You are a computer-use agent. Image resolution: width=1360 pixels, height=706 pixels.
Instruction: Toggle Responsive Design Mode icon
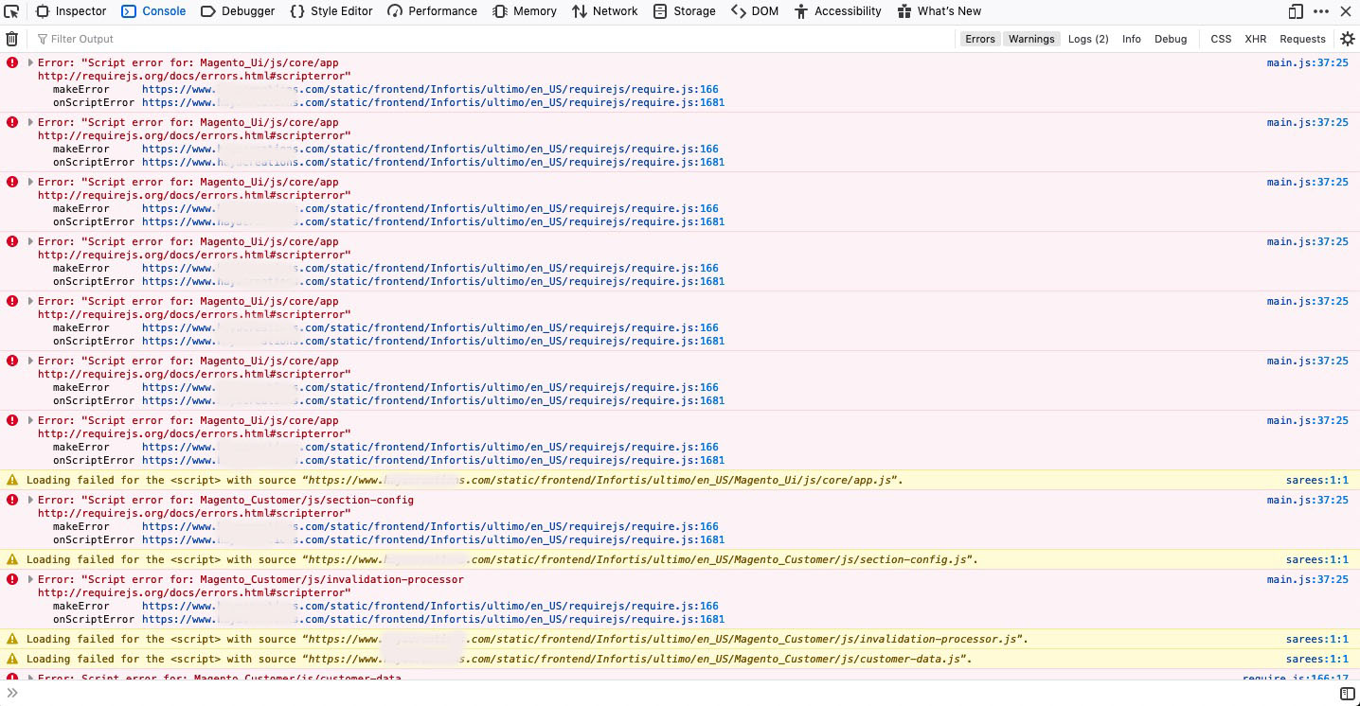(x=1296, y=11)
